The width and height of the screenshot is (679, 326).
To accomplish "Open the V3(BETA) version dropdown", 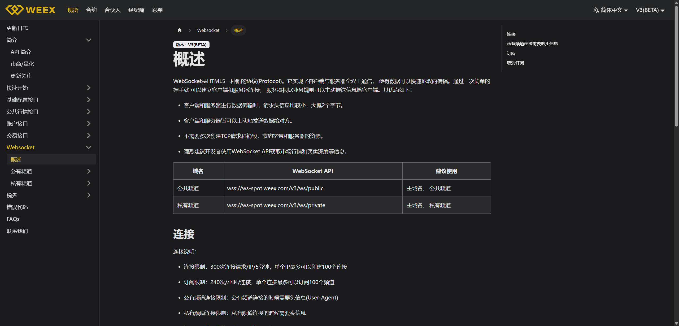I will (x=650, y=10).
